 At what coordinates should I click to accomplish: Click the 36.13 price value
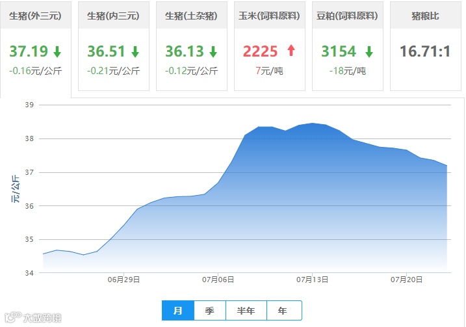tap(185, 51)
